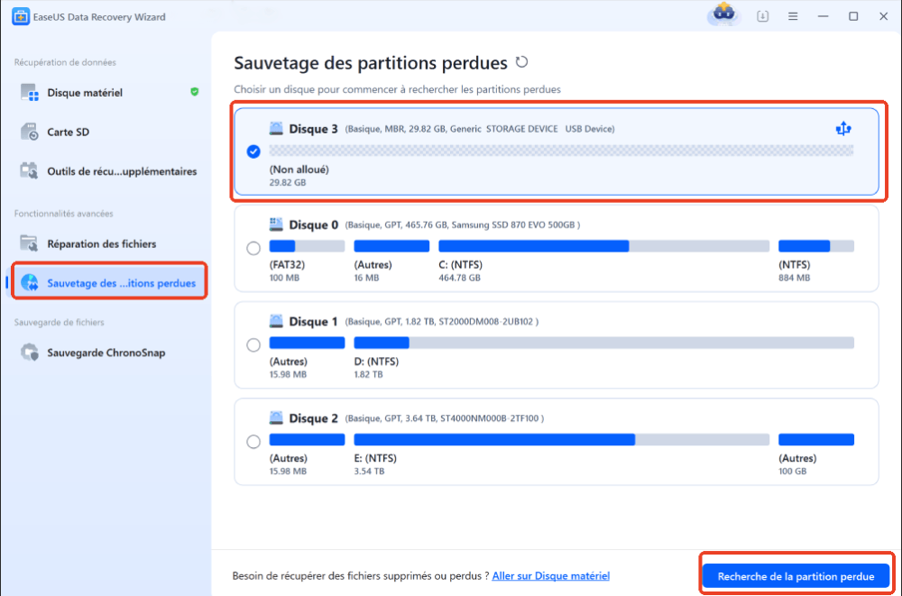This screenshot has width=902, height=596.
Task: Click the Sauvetage des partitions perdues title
Action: [371, 63]
